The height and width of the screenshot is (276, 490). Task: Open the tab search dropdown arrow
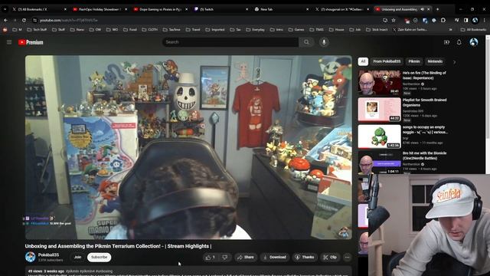click(x=5, y=9)
